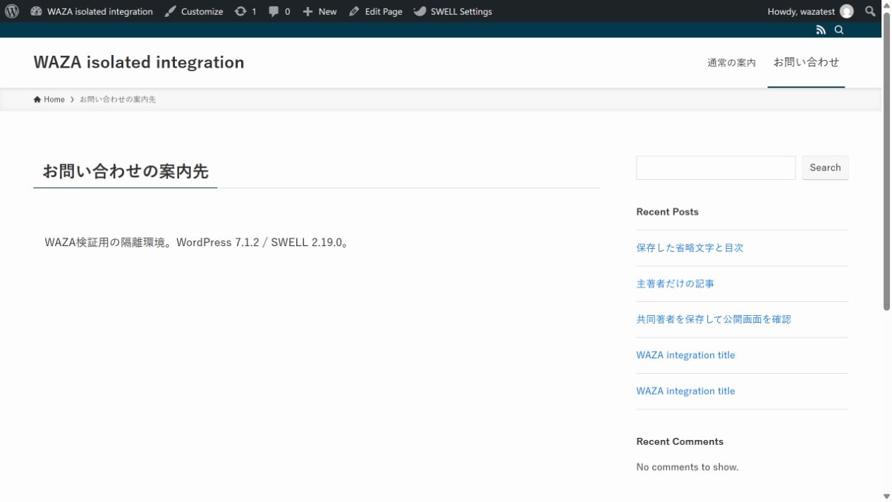Open the 通常の案内 menu item
The image size is (892, 502).
click(x=731, y=63)
